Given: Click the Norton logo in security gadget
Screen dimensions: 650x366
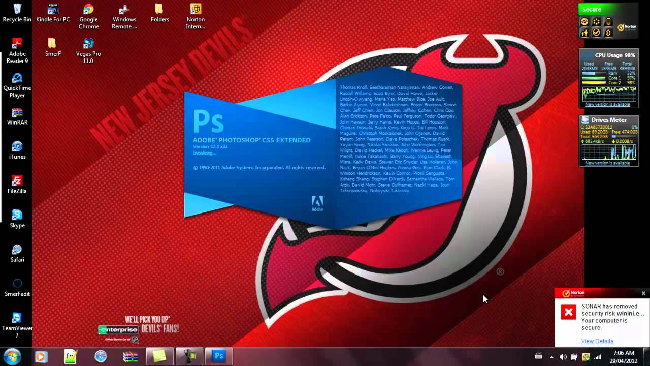Looking at the screenshot, I should click(627, 27).
